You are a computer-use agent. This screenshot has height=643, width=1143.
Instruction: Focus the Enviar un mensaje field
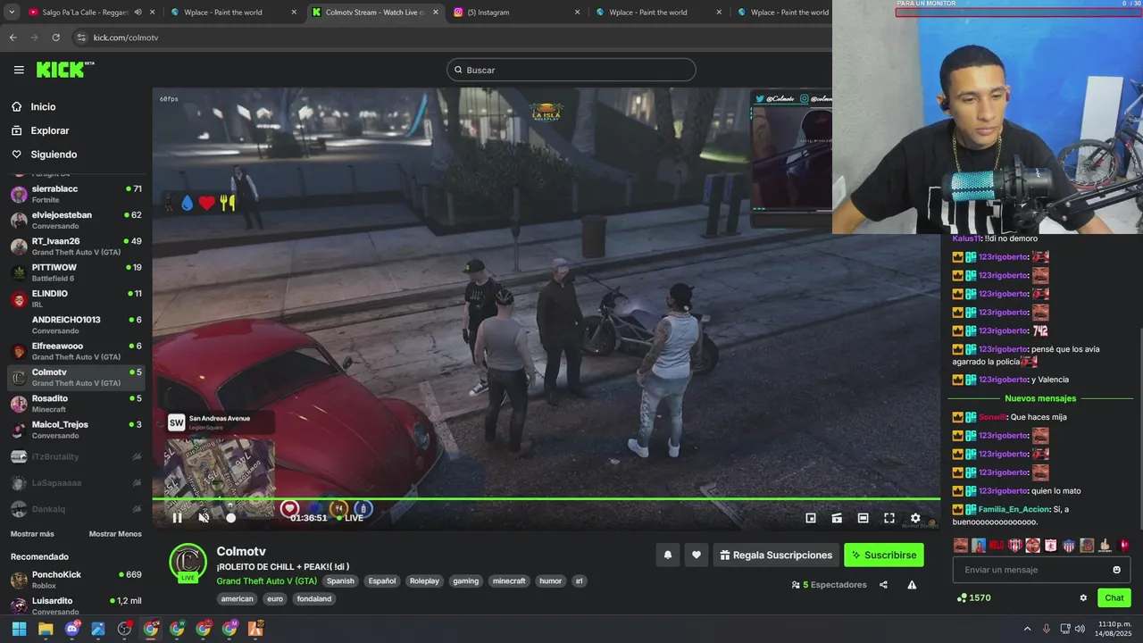pos(1041,570)
